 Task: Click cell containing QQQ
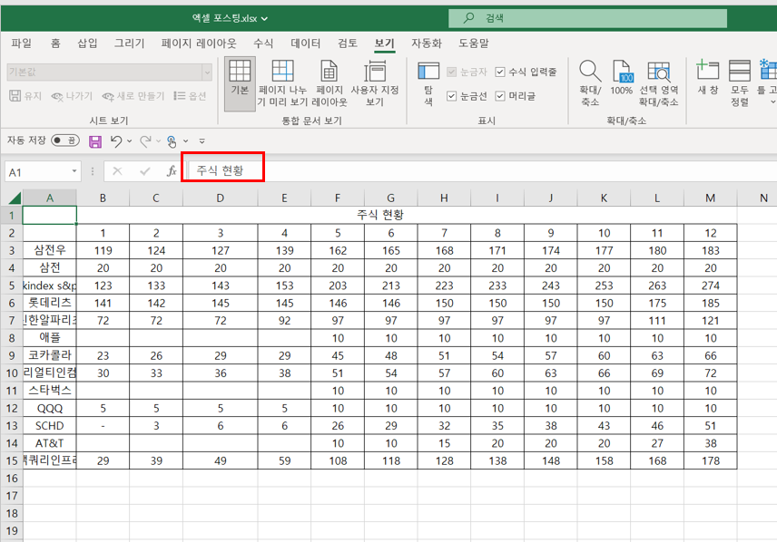click(50, 409)
